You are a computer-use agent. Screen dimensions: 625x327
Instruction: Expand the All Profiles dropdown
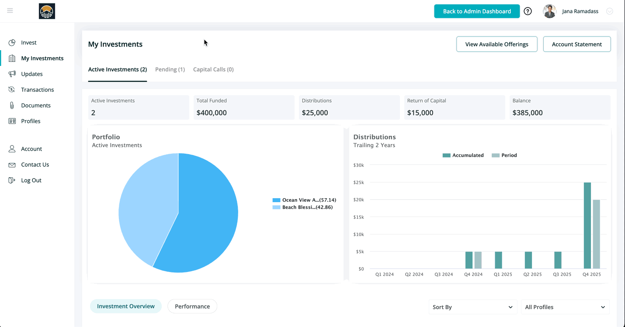[565, 307]
